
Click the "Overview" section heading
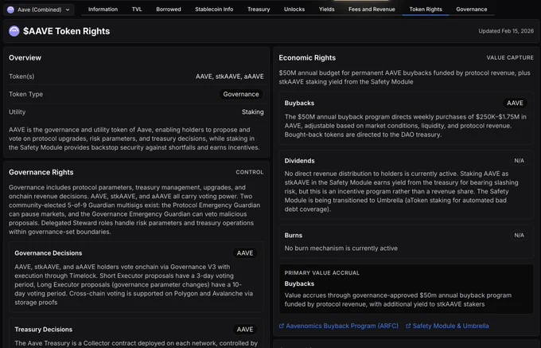tap(25, 57)
